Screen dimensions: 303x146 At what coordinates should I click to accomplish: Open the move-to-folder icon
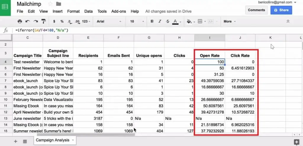coord(59,4)
